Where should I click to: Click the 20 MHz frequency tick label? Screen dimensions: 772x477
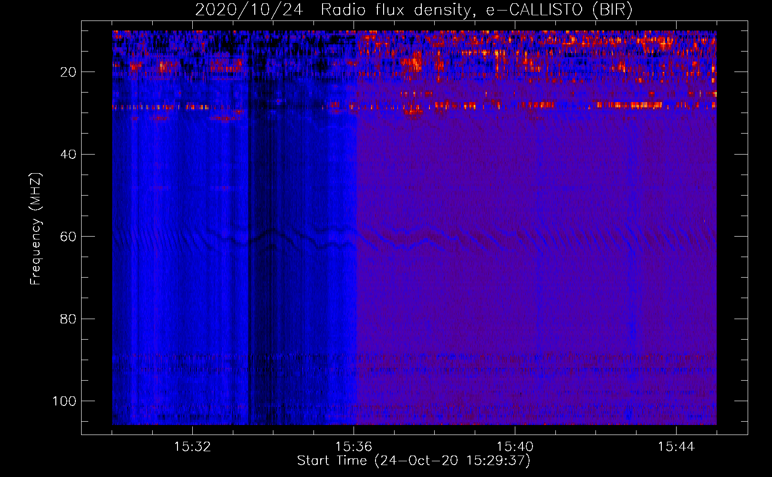(68, 72)
